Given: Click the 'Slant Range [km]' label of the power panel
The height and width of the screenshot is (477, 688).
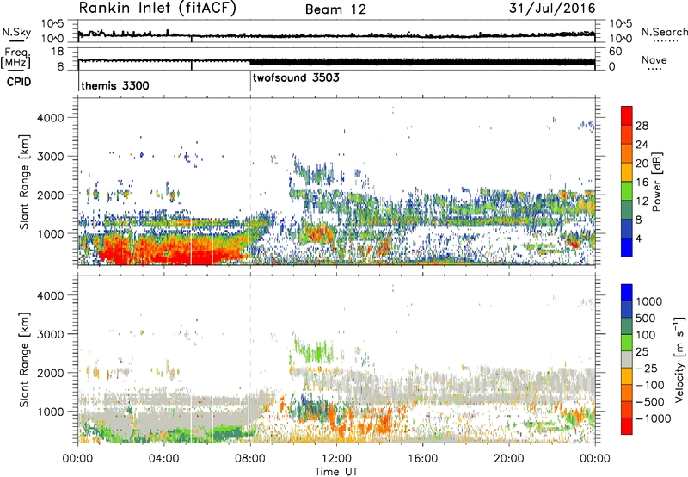Looking at the screenshot, I should pyautogui.click(x=24, y=182).
